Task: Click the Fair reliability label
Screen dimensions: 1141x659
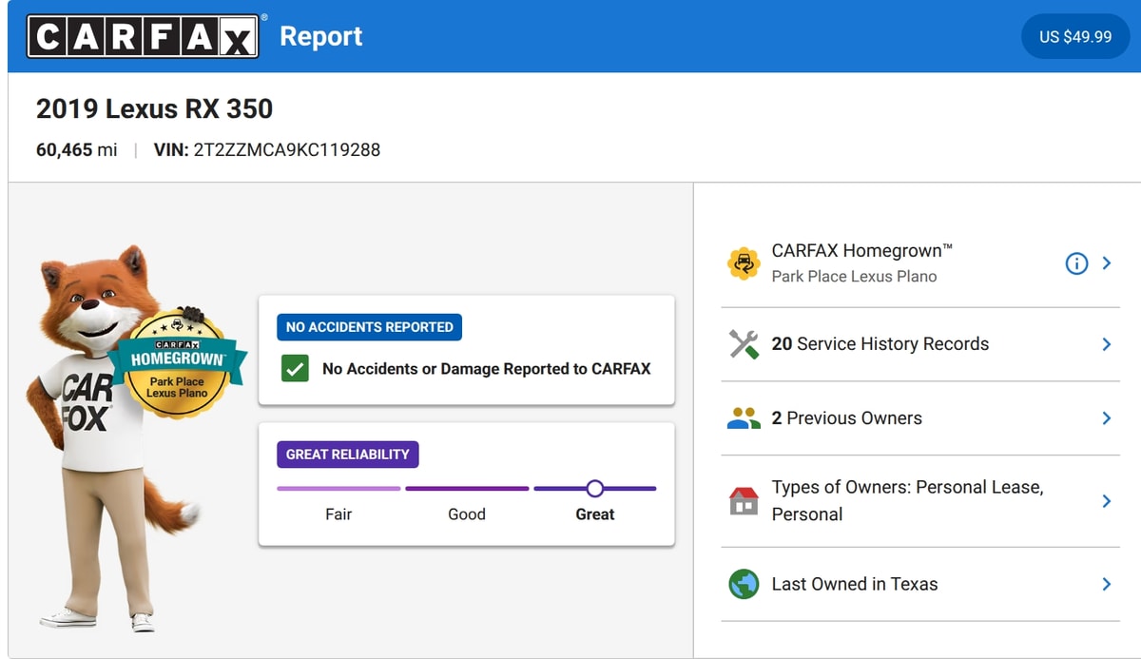Action: point(338,514)
